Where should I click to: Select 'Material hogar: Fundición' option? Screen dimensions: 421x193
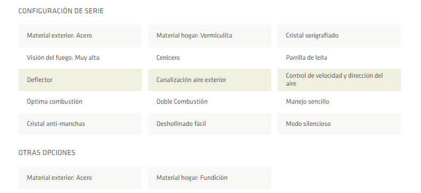click(209, 178)
